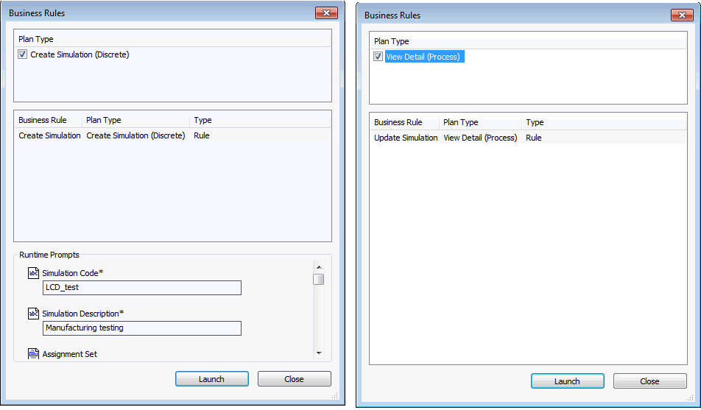Click Plan Type column header in right rules table
The image size is (701, 410).
[481, 122]
